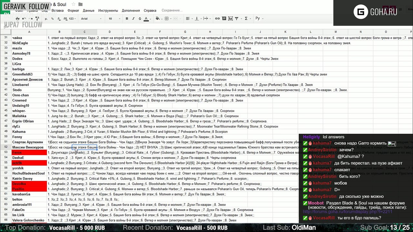Screen dimensions: 413x232
Task: Open the Дополнения menu
Action: (131, 10)
